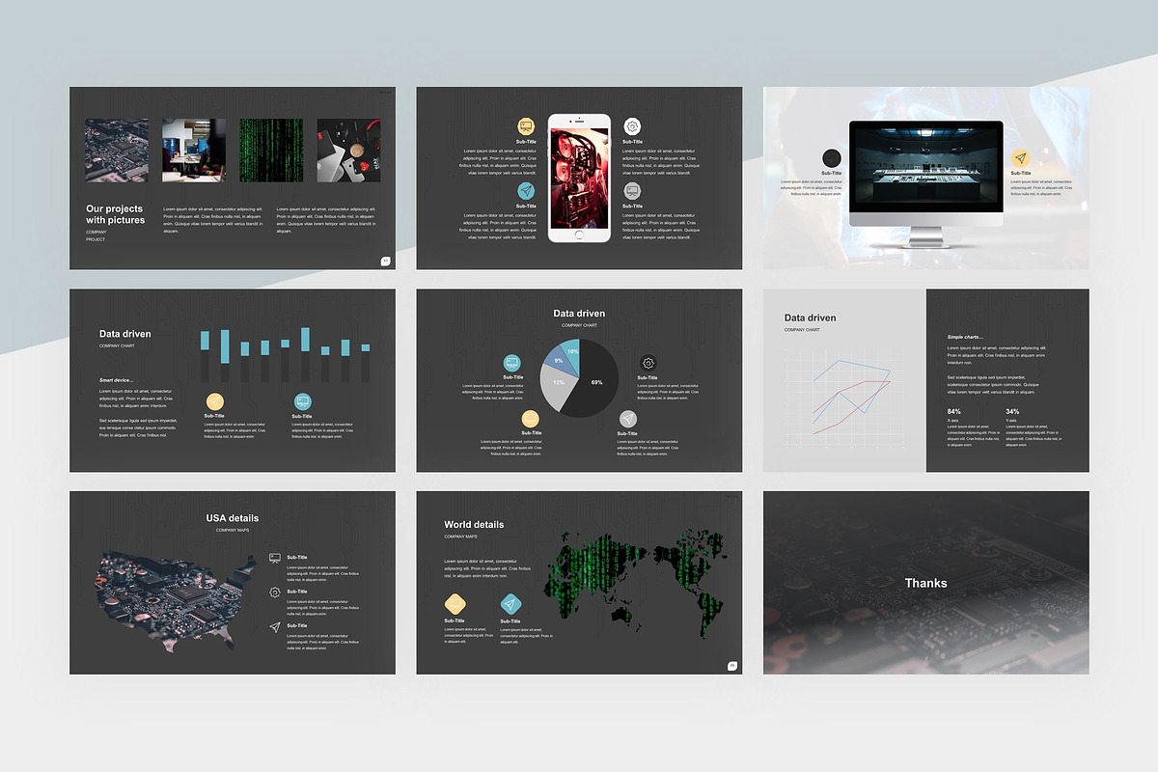Click yellow paper-plane icon on bar chart slide
The width and height of the screenshot is (1158, 772).
214,401
